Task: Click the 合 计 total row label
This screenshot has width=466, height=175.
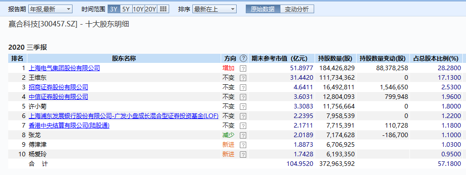Action: pos(38,164)
